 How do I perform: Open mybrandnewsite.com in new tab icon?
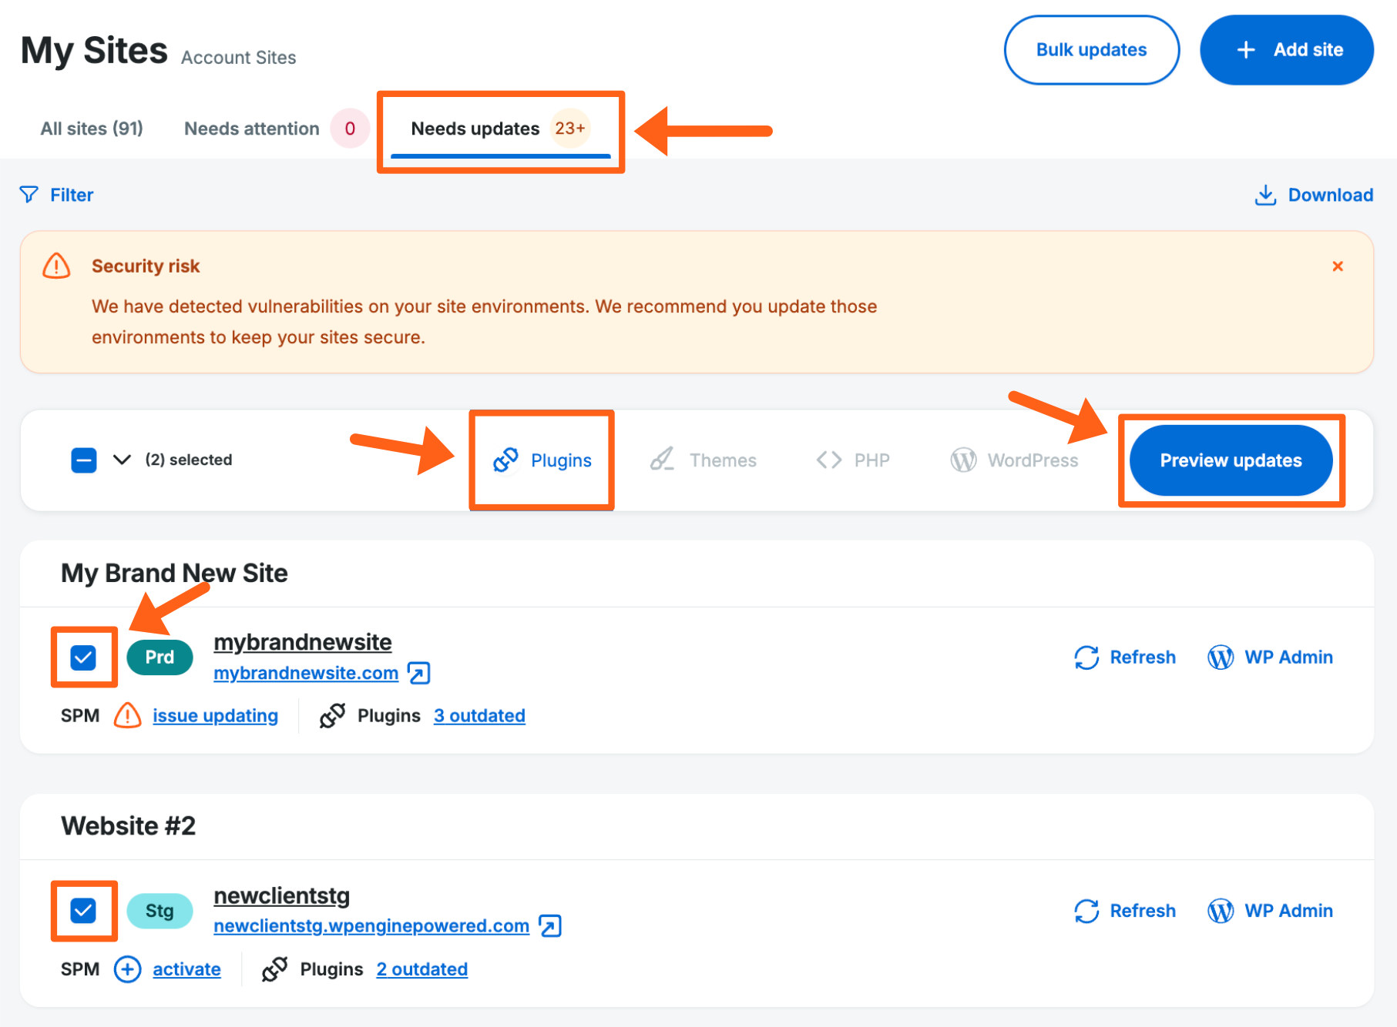click(x=418, y=673)
